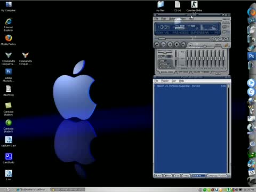The image size is (256, 192).
Task: Switch to the Color Themes drawer tab
Action: point(201,72)
